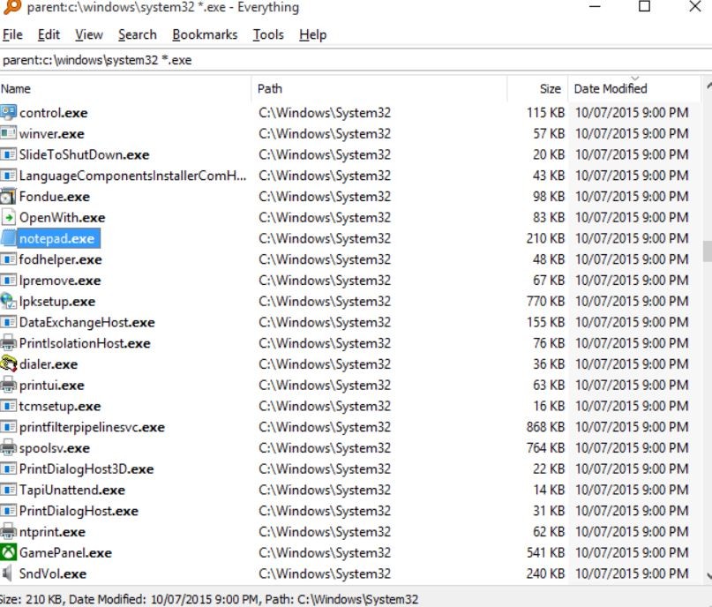Image resolution: width=712 pixels, height=607 pixels.
Task: Click the spoolsv.exe printer icon
Action: pyautogui.click(x=8, y=448)
